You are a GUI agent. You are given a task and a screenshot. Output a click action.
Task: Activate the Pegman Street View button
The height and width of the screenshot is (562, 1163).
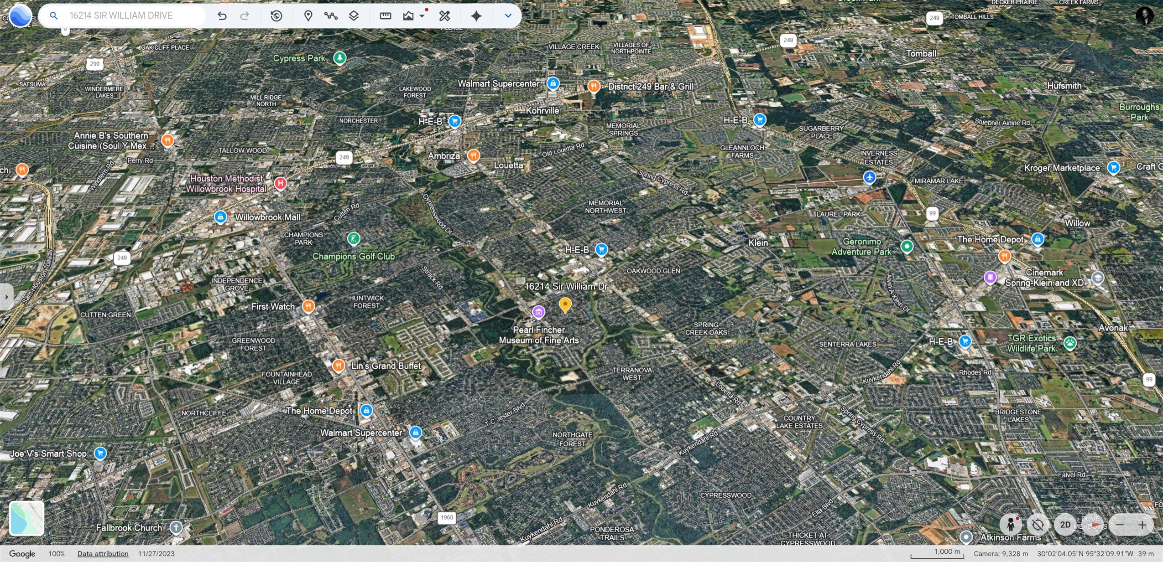[x=1011, y=525]
